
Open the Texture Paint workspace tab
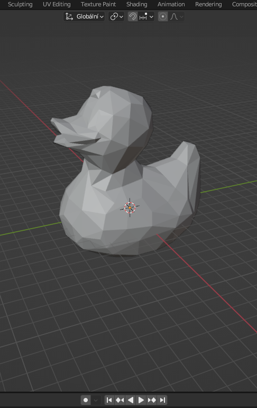pyautogui.click(x=98, y=4)
